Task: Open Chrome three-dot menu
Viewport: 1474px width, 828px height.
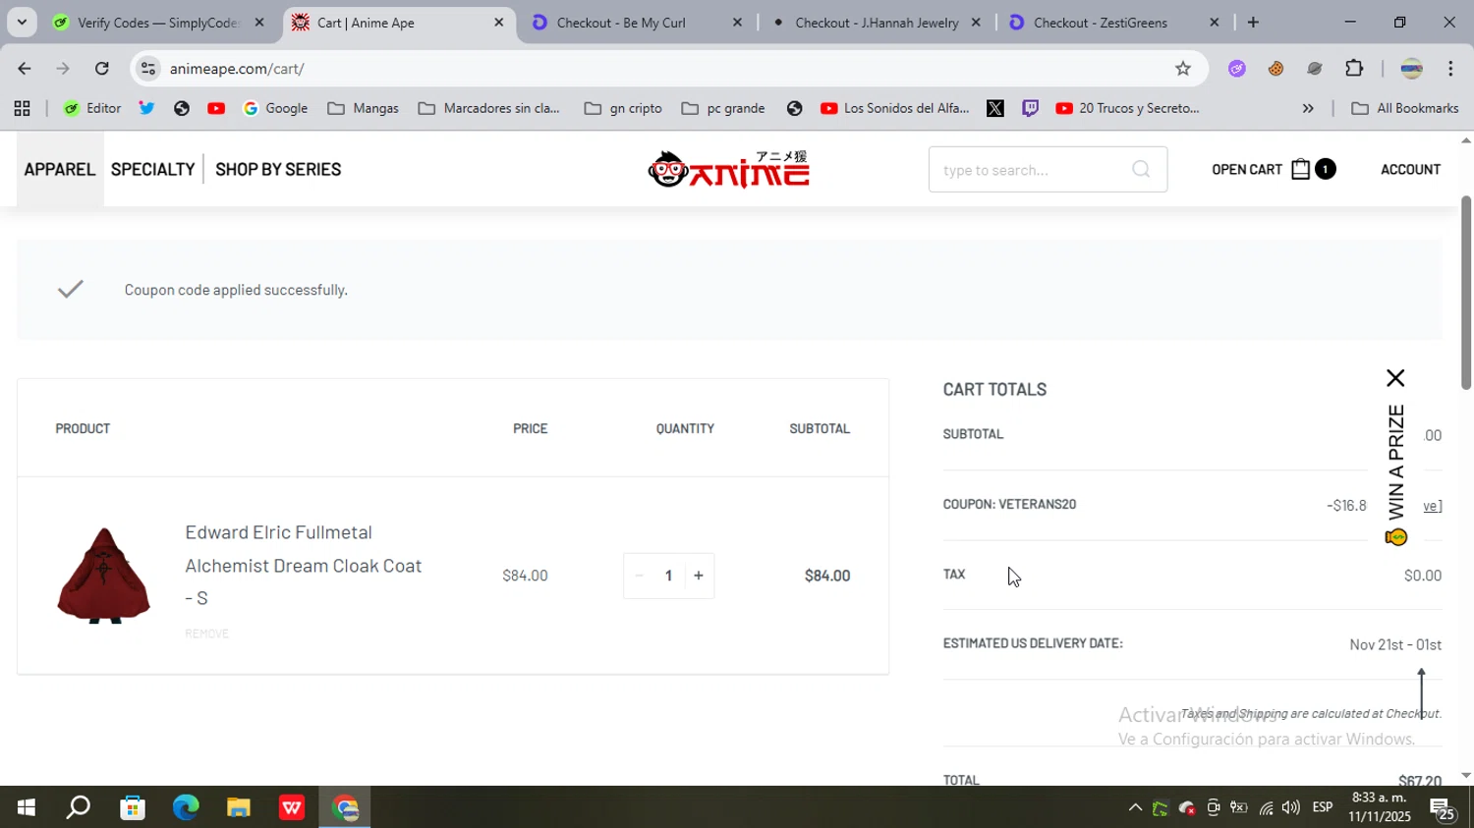Action: (1450, 69)
